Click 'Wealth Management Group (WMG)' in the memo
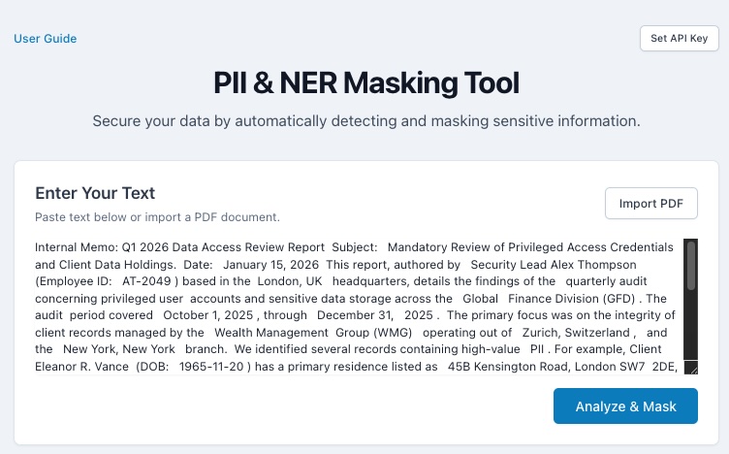This screenshot has height=454, width=729. pos(313,333)
